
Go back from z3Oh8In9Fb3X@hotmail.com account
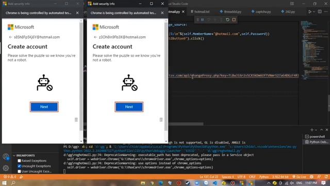(x=95, y=37)
